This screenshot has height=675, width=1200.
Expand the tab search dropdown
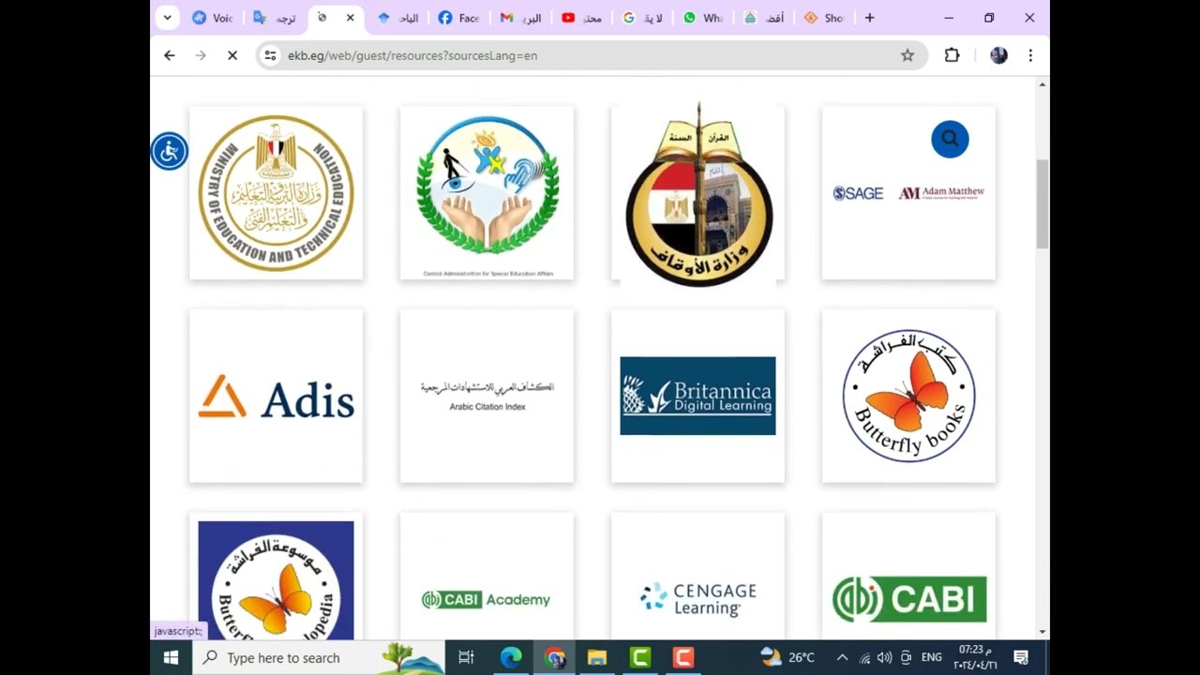pyautogui.click(x=167, y=17)
